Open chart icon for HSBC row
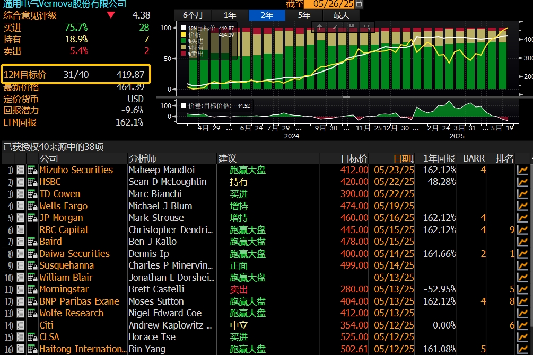 522,182
